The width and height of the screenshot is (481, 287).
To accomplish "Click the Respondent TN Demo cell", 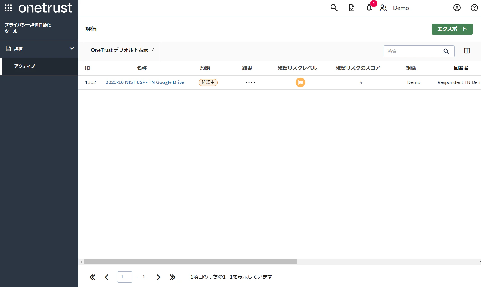I will pyautogui.click(x=459, y=82).
